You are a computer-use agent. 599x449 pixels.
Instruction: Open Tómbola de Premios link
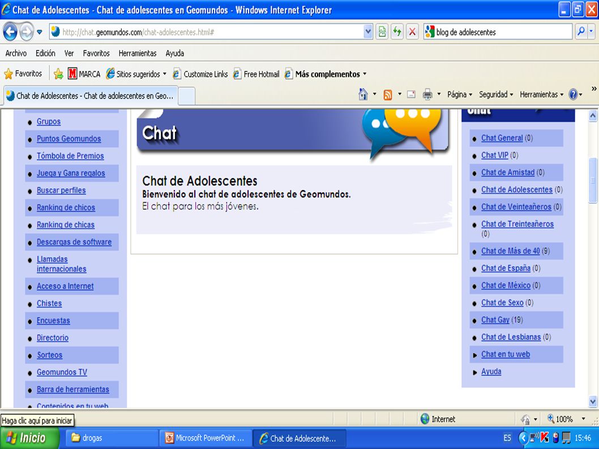pos(70,156)
